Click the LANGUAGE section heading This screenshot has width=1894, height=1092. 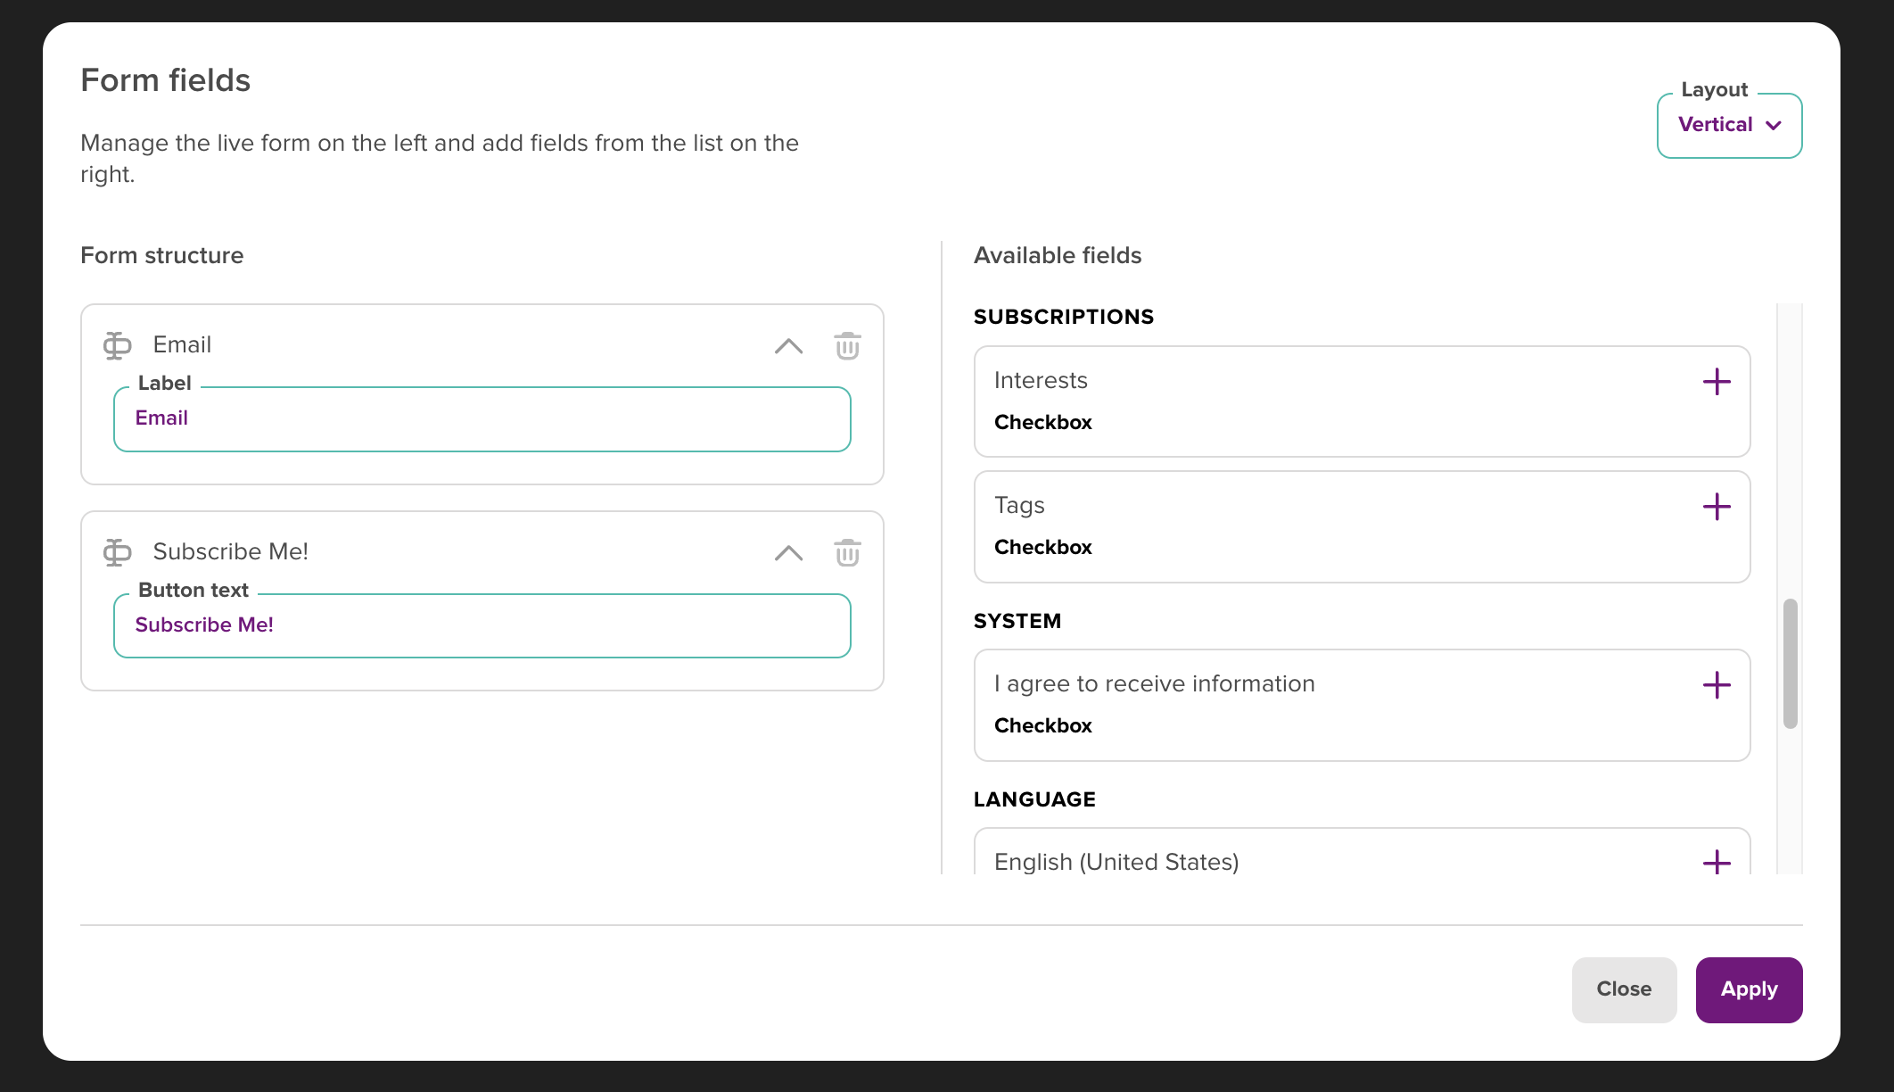(x=1034, y=799)
